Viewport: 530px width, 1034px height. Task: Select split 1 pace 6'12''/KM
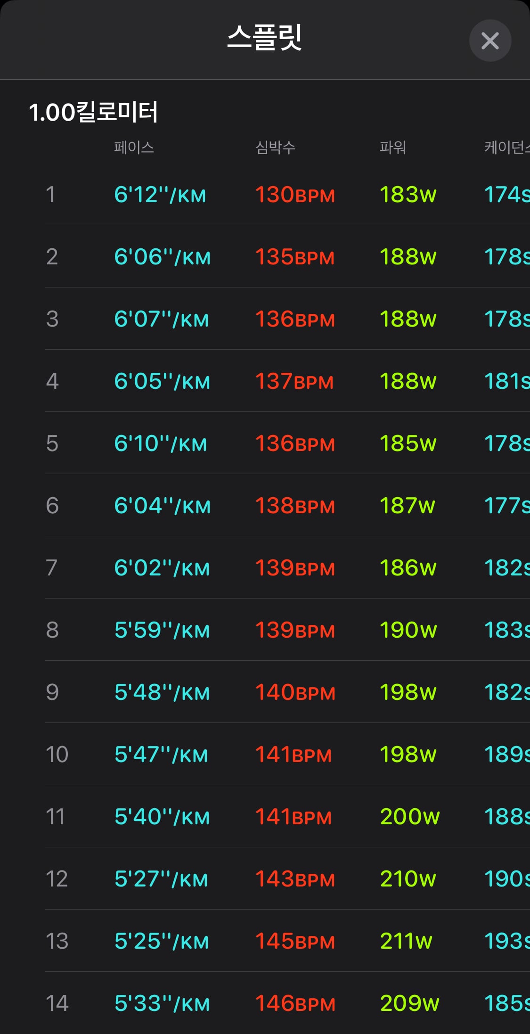(160, 195)
